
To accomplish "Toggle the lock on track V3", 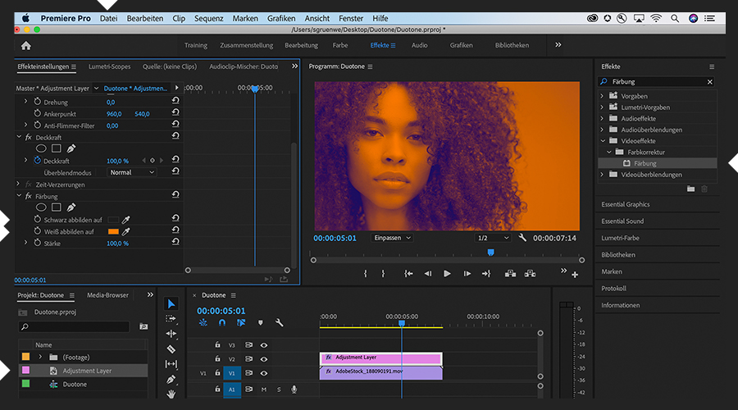I will tap(218, 345).
